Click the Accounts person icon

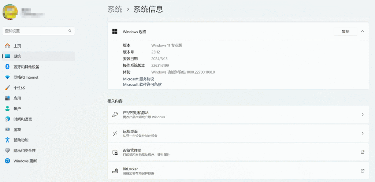click(x=7, y=109)
